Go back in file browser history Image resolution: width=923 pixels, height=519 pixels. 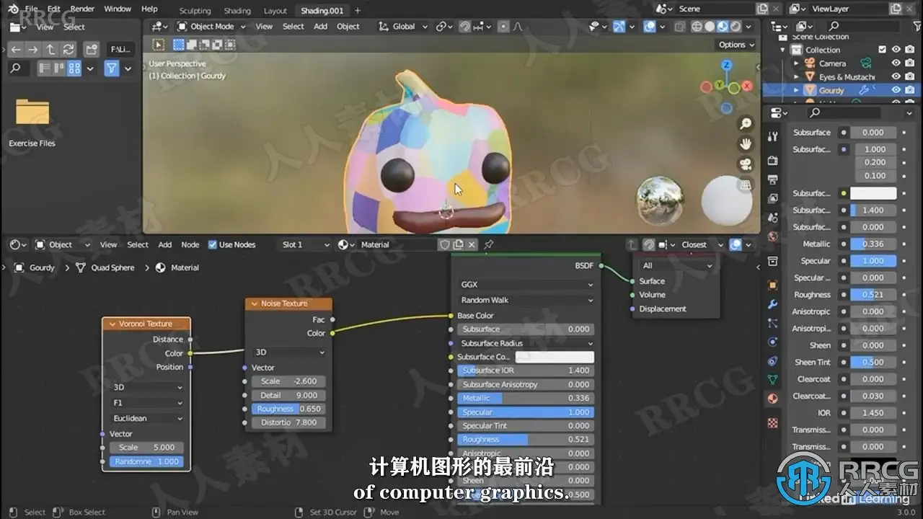click(16, 50)
